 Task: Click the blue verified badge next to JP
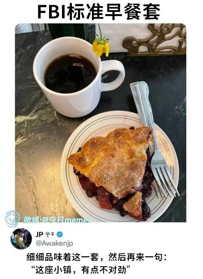(x=60, y=235)
